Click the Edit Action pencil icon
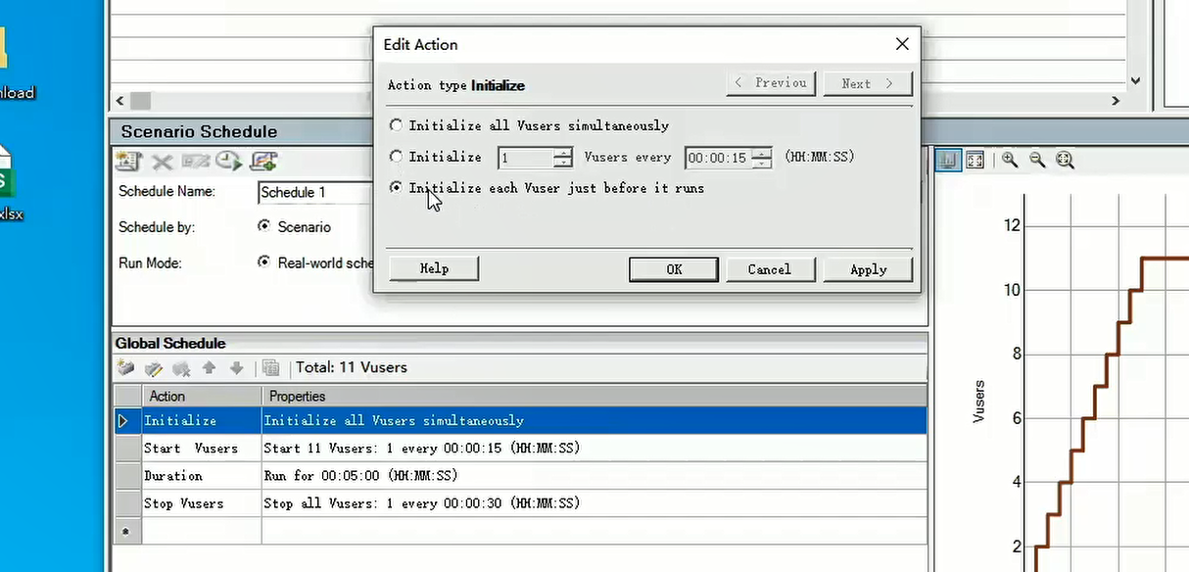This screenshot has width=1189, height=572. point(154,368)
